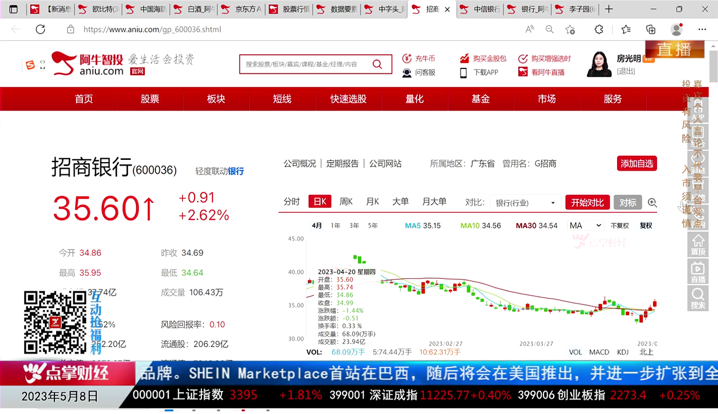The image size is (718, 414).
Task: Click the 直播 TV icon in right sidebar
Action: click(x=698, y=272)
